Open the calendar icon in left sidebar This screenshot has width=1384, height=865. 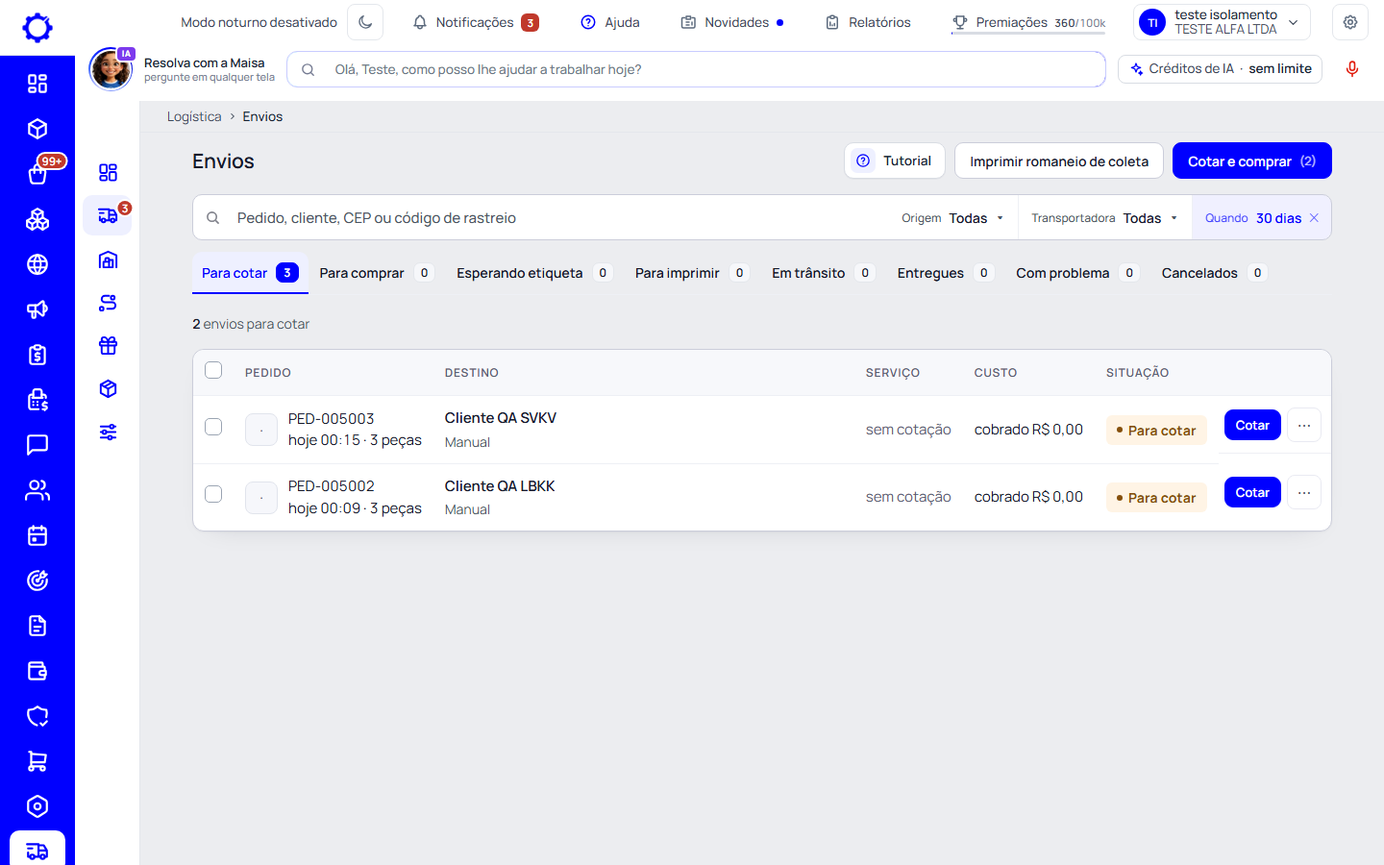[37, 535]
